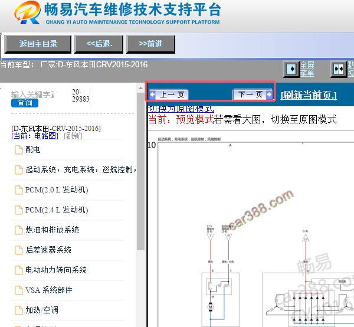Click document icon beside 起动系统 item
The width and height of the screenshot is (354, 327).
pyautogui.click(x=19, y=170)
